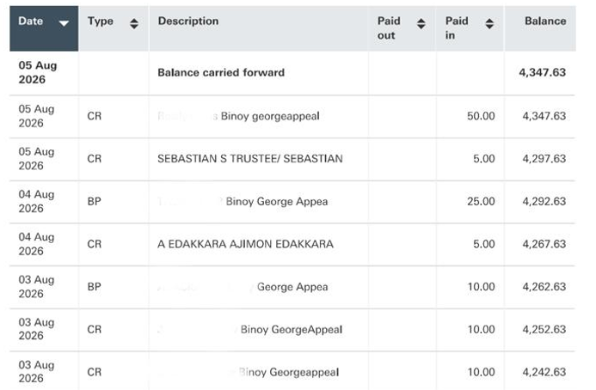
Task: Click the 4,242.63 balance in last row
Action: point(544,372)
